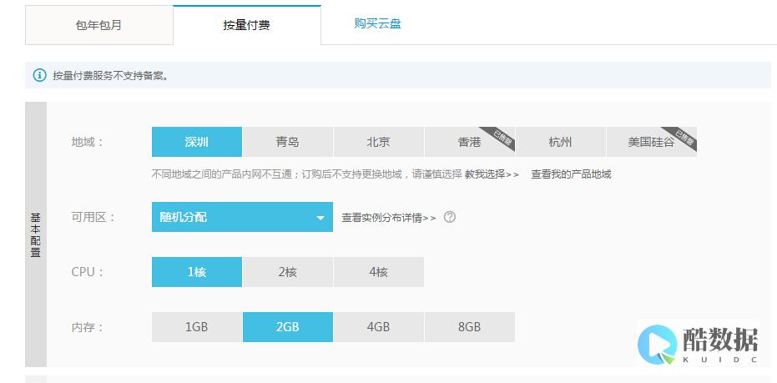
Task: Click the 可用区： field label
Action: tap(93, 217)
